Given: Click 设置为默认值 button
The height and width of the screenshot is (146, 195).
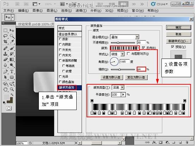Looking at the screenshot, I should tap(112, 77).
